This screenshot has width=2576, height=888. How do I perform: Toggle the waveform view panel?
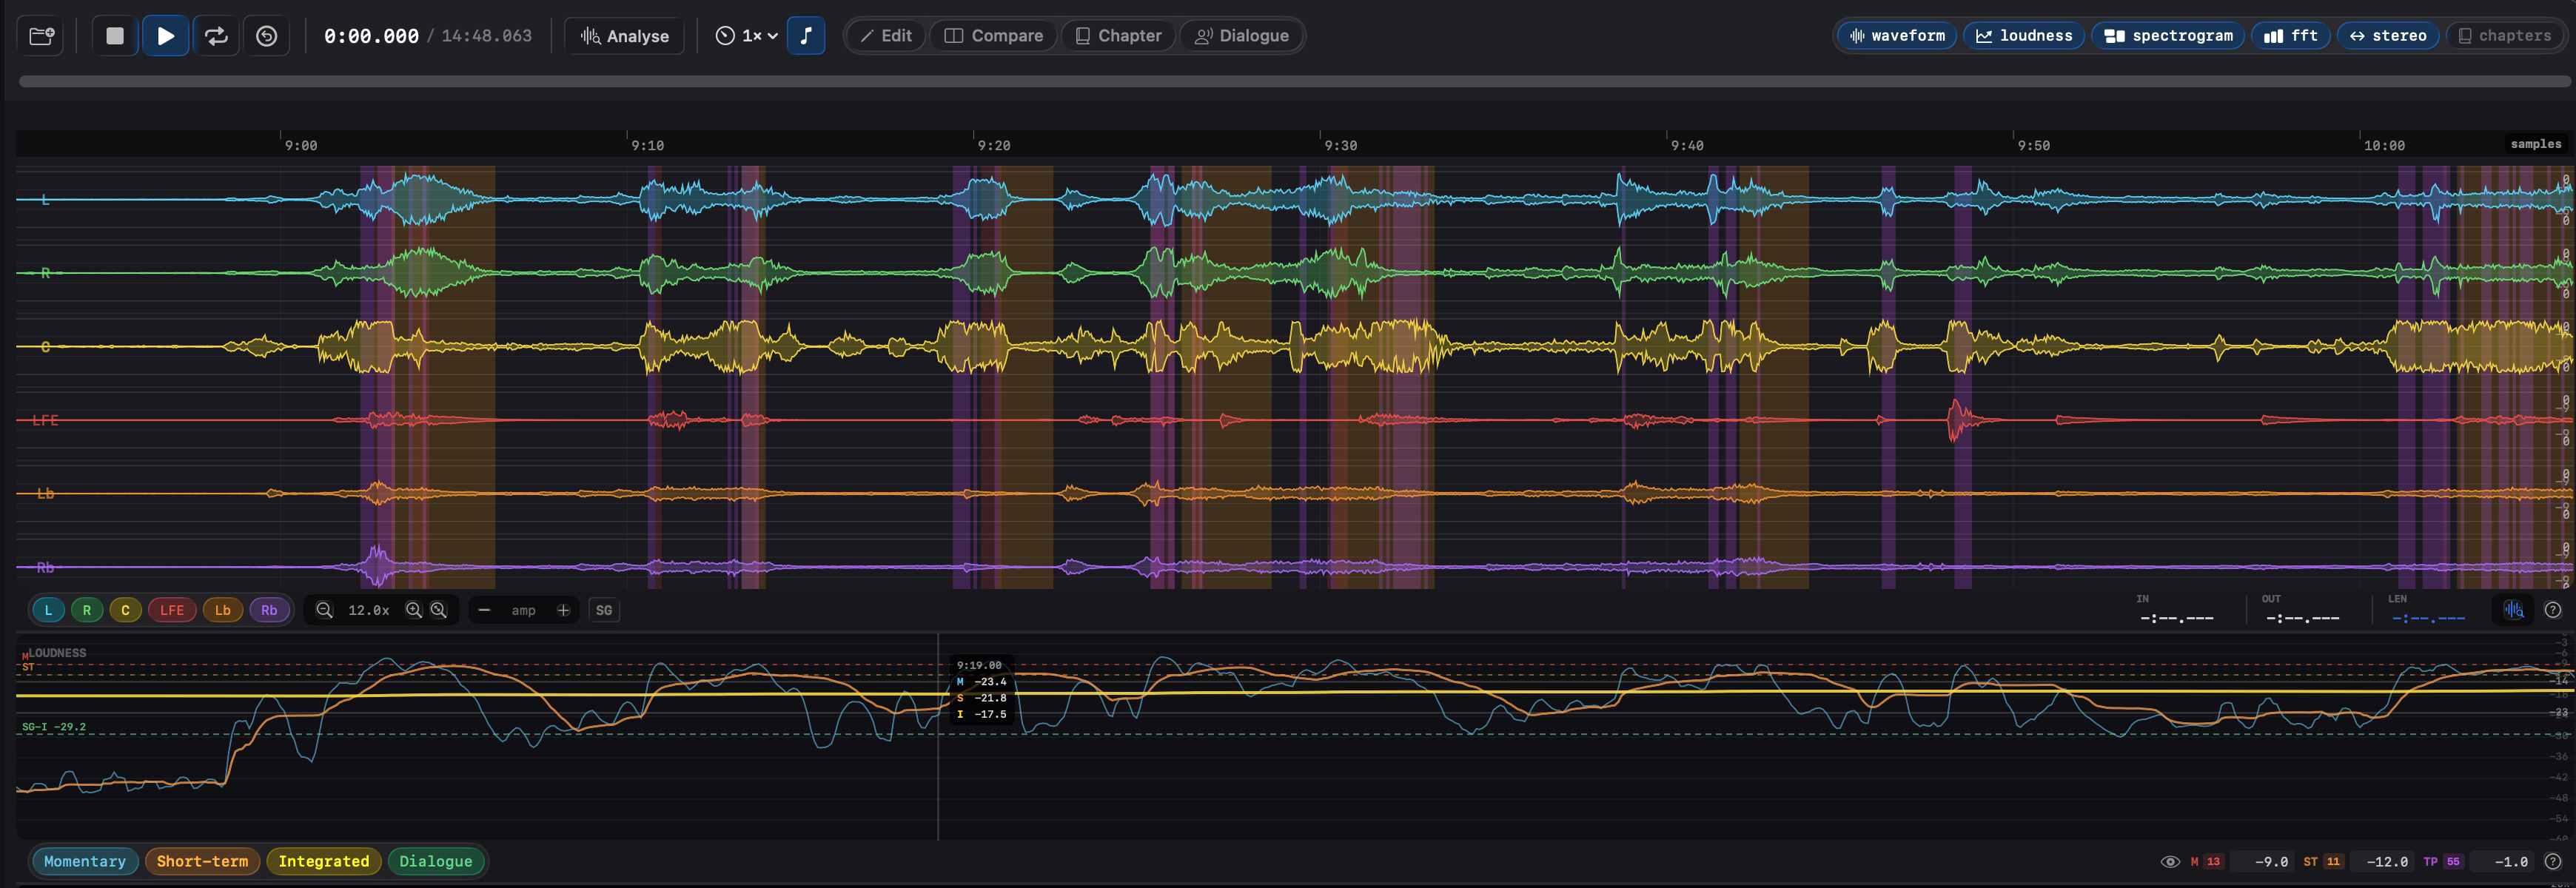(x=1897, y=36)
